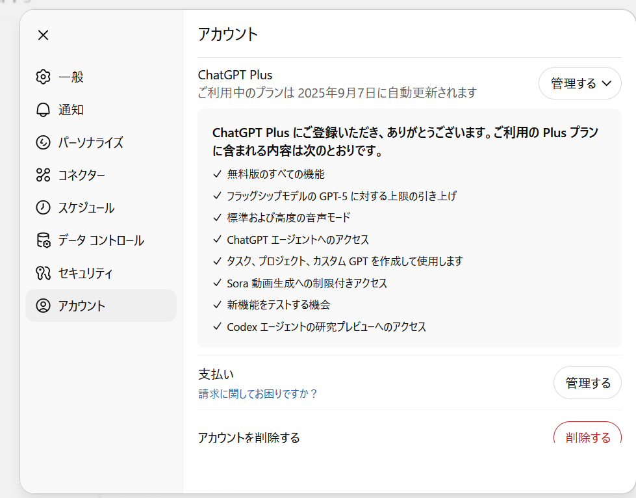
Task: Click the 2025年9月7日 auto-renewal notice text
Action: coord(337,93)
